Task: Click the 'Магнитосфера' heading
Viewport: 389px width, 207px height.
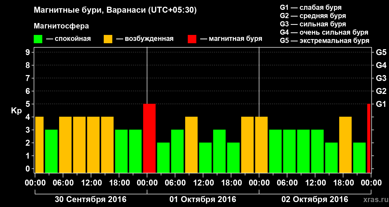Action: point(61,26)
